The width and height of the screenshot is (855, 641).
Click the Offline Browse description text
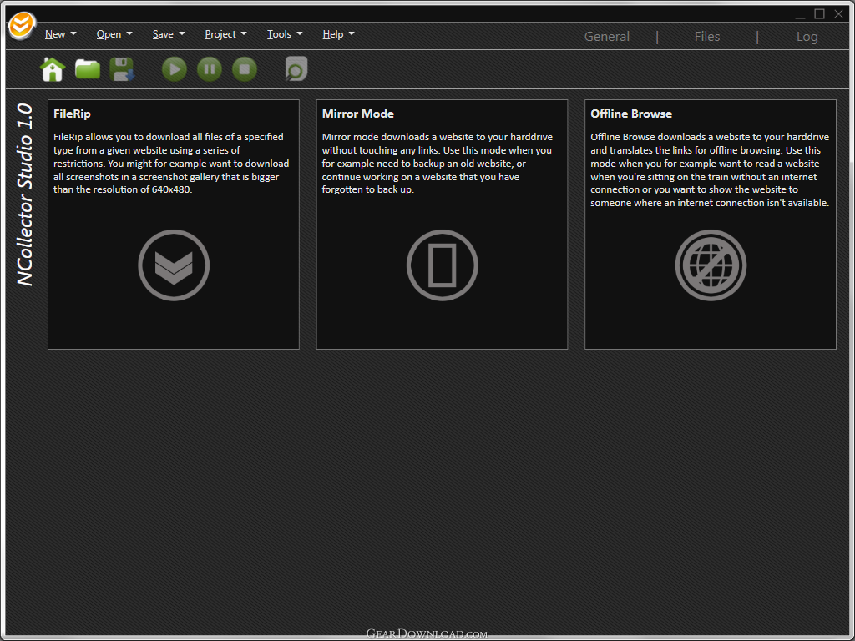[710, 169]
